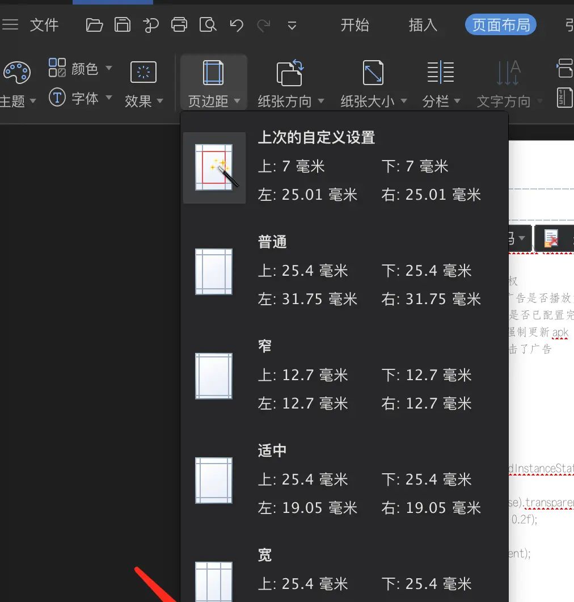Image resolution: width=574 pixels, height=602 pixels.
Task: Select the 分栏 (Columns) icon
Action: (x=441, y=72)
